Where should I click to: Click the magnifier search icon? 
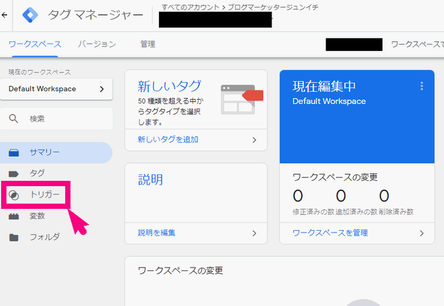pyautogui.click(x=14, y=119)
